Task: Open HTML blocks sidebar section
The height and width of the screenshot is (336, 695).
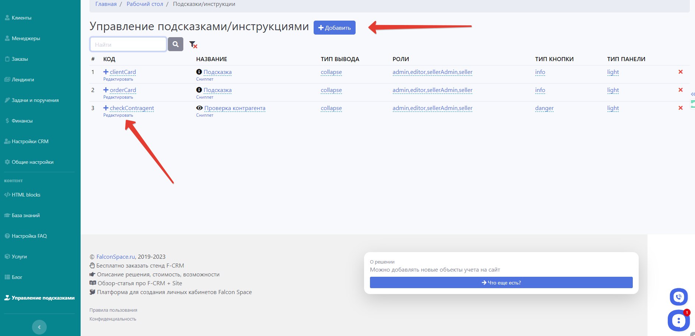Action: [x=26, y=195]
